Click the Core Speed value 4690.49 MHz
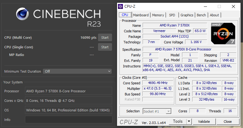The image size is (243, 128). (x=158, y=83)
